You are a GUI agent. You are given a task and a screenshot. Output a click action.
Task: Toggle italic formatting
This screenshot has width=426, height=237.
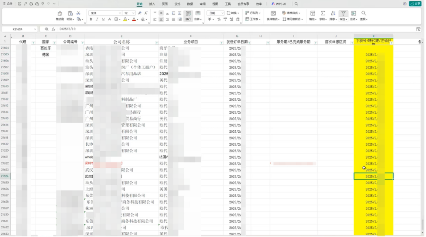pyautogui.click(x=96, y=19)
